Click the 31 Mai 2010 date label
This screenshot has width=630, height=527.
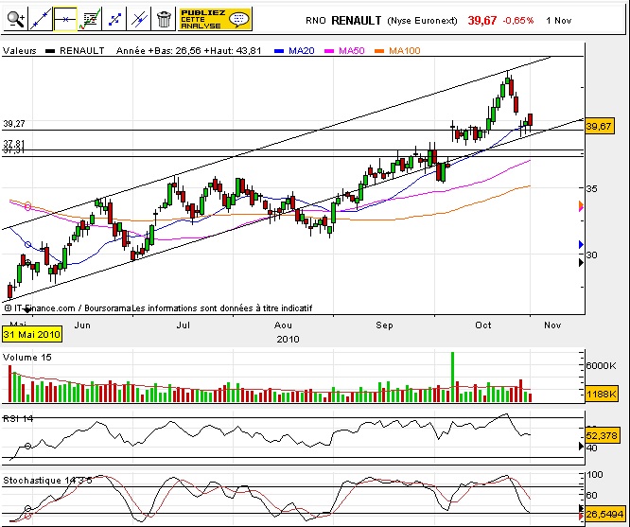coord(32,334)
